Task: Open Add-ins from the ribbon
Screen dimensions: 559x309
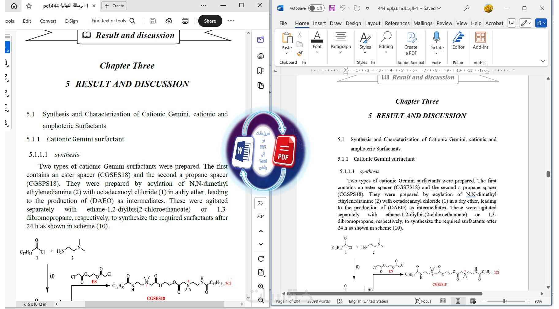Action: tap(481, 40)
